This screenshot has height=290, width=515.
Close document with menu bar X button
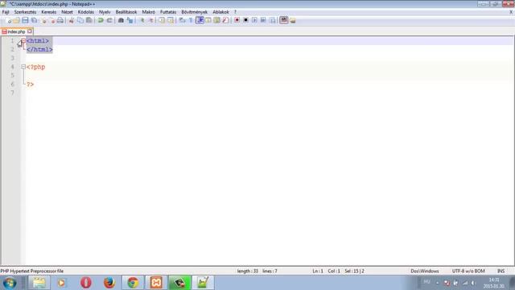coord(511,12)
